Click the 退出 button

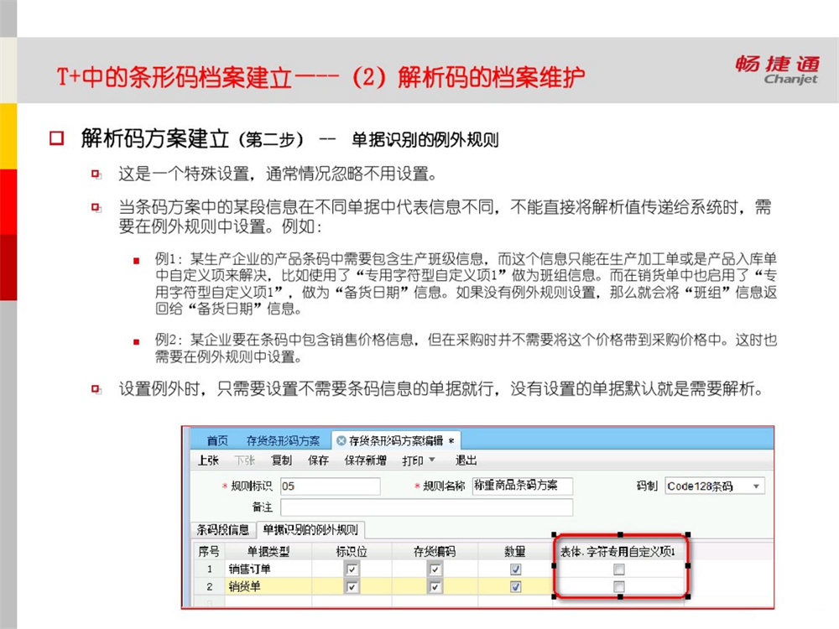pyautogui.click(x=466, y=460)
